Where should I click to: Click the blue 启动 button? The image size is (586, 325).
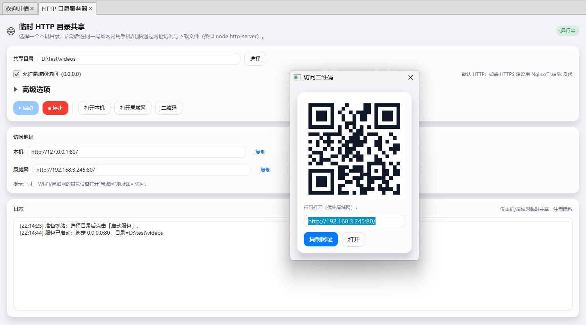click(26, 108)
